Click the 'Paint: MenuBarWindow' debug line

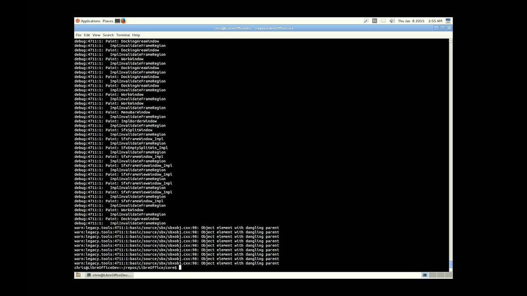[x=112, y=112]
